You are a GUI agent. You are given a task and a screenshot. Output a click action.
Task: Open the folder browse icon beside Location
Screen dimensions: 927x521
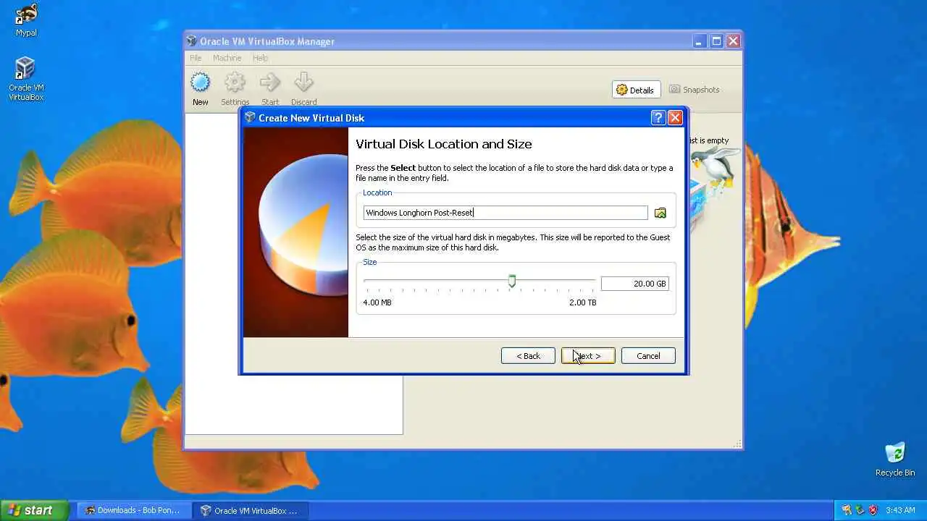[660, 213]
